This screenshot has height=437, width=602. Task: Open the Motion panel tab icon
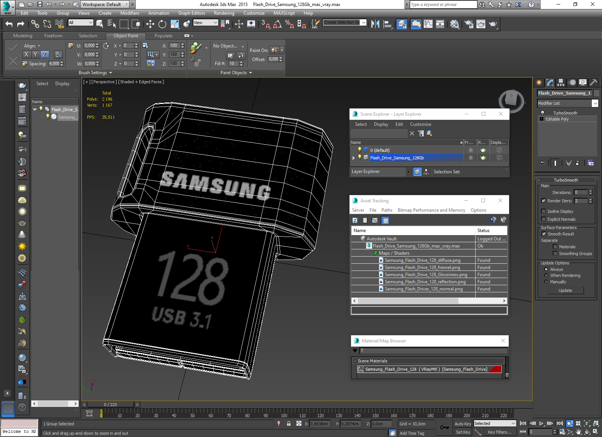coord(572,82)
